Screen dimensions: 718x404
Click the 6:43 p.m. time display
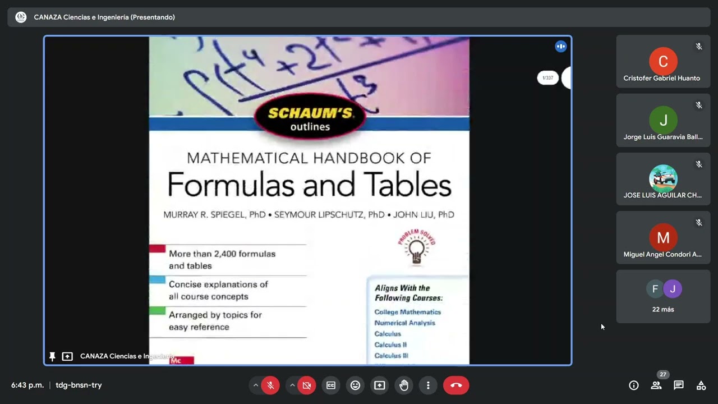pyautogui.click(x=27, y=385)
